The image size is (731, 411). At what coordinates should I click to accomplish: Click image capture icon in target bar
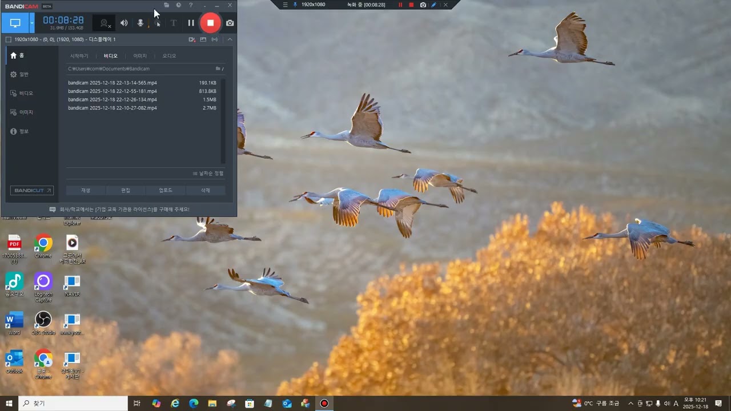coord(203,39)
